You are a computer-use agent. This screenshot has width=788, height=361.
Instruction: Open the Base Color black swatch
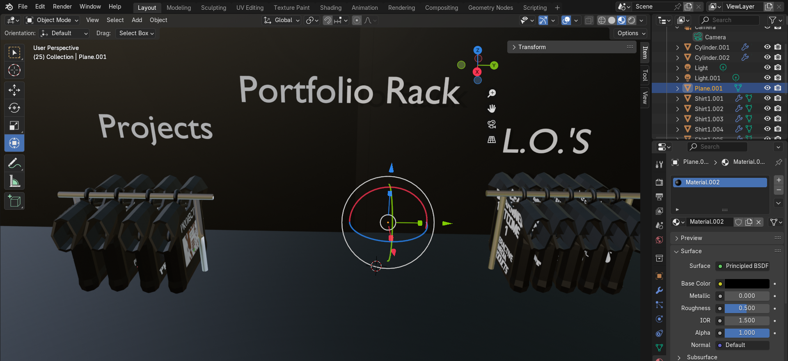pos(747,284)
